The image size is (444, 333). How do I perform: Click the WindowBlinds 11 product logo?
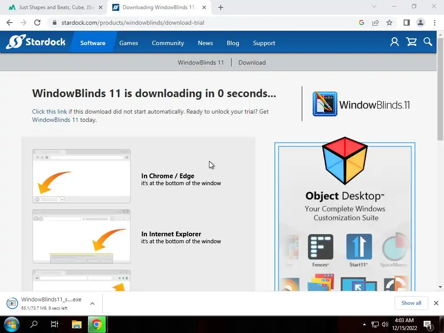click(x=361, y=104)
